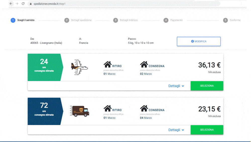Click the brown delivery truck icon
The image size is (251, 142).
click(80, 111)
